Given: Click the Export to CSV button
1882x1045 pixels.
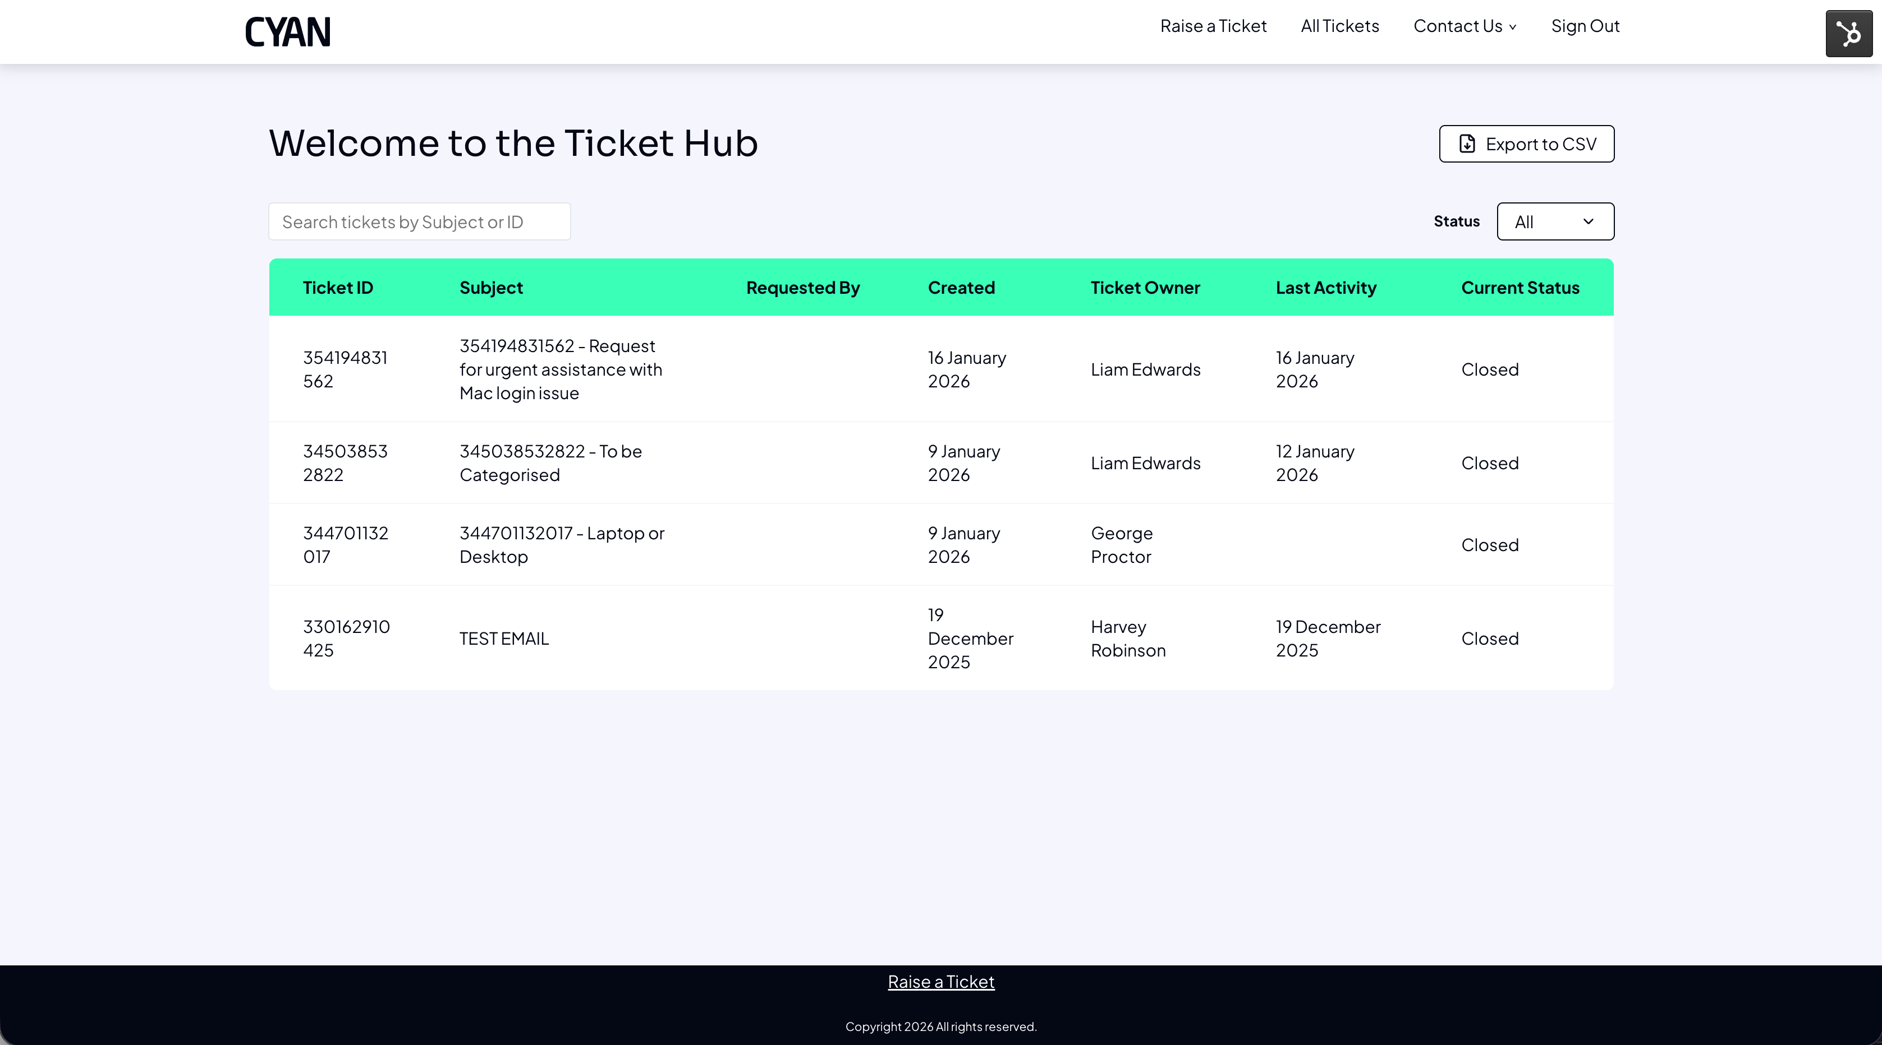Looking at the screenshot, I should point(1526,144).
